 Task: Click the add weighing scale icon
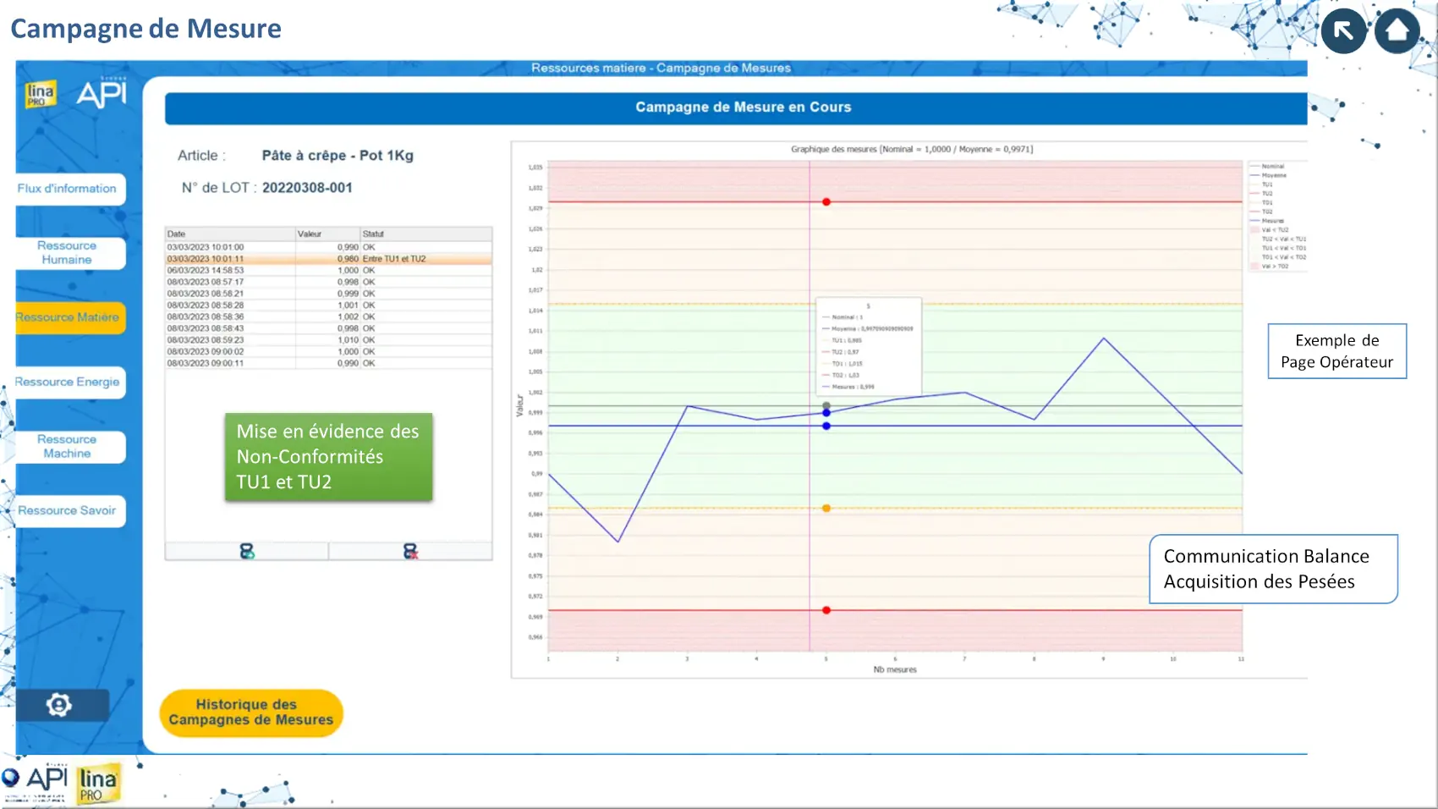[247, 552]
